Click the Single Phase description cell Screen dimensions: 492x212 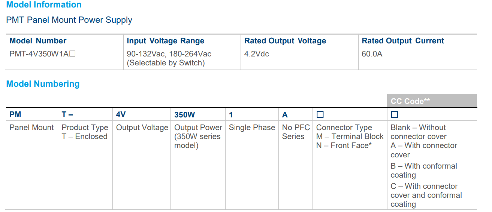pos(252,127)
